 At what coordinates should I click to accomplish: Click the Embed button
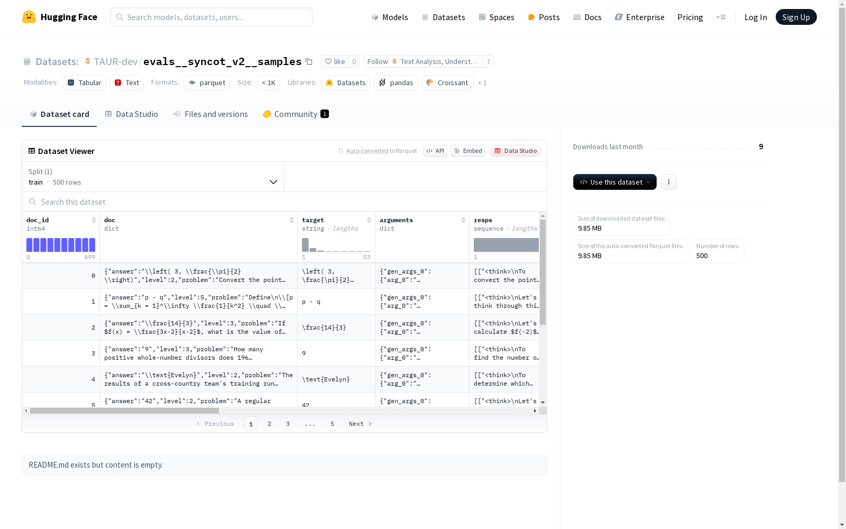pyautogui.click(x=468, y=151)
